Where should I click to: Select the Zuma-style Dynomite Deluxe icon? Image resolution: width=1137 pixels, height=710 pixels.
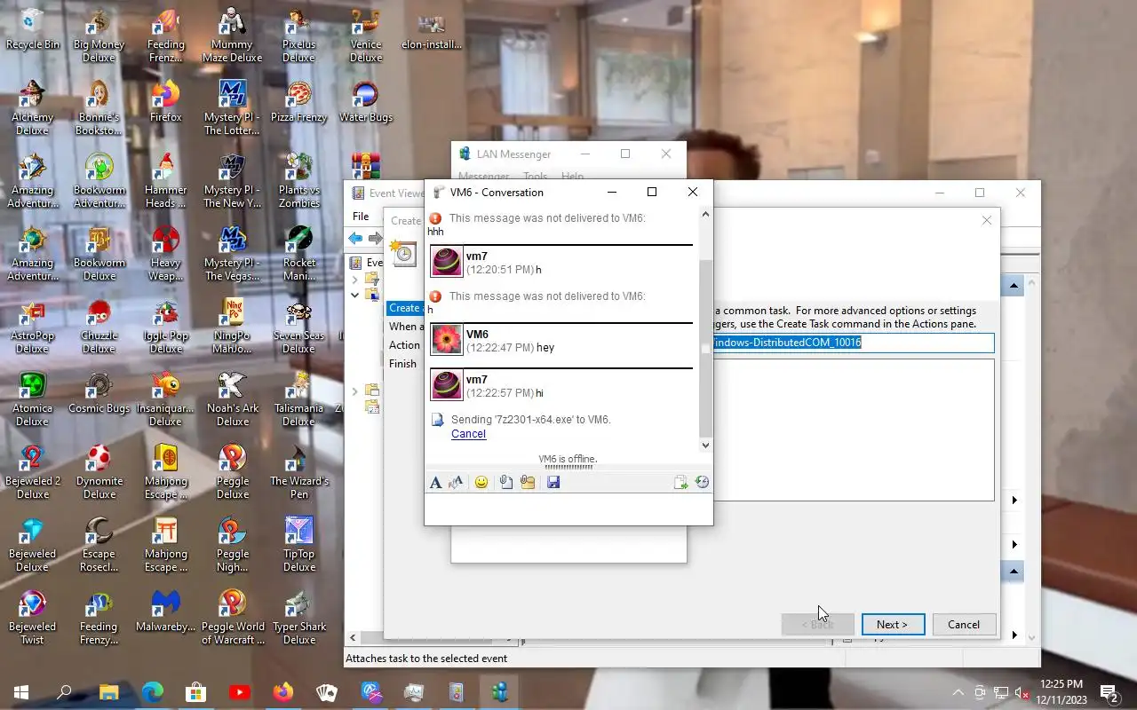click(99, 471)
